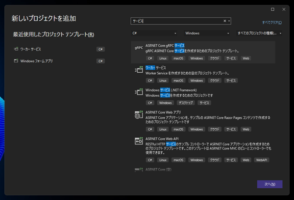
Task: Click the 最近使用したプロジェクト テンプレート(R) heading
Action: tap(53, 34)
